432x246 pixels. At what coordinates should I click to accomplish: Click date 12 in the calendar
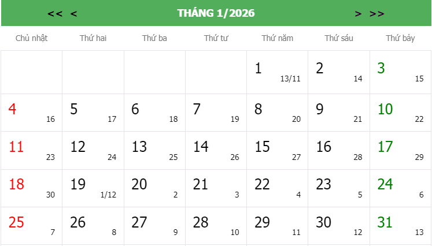pos(93,150)
